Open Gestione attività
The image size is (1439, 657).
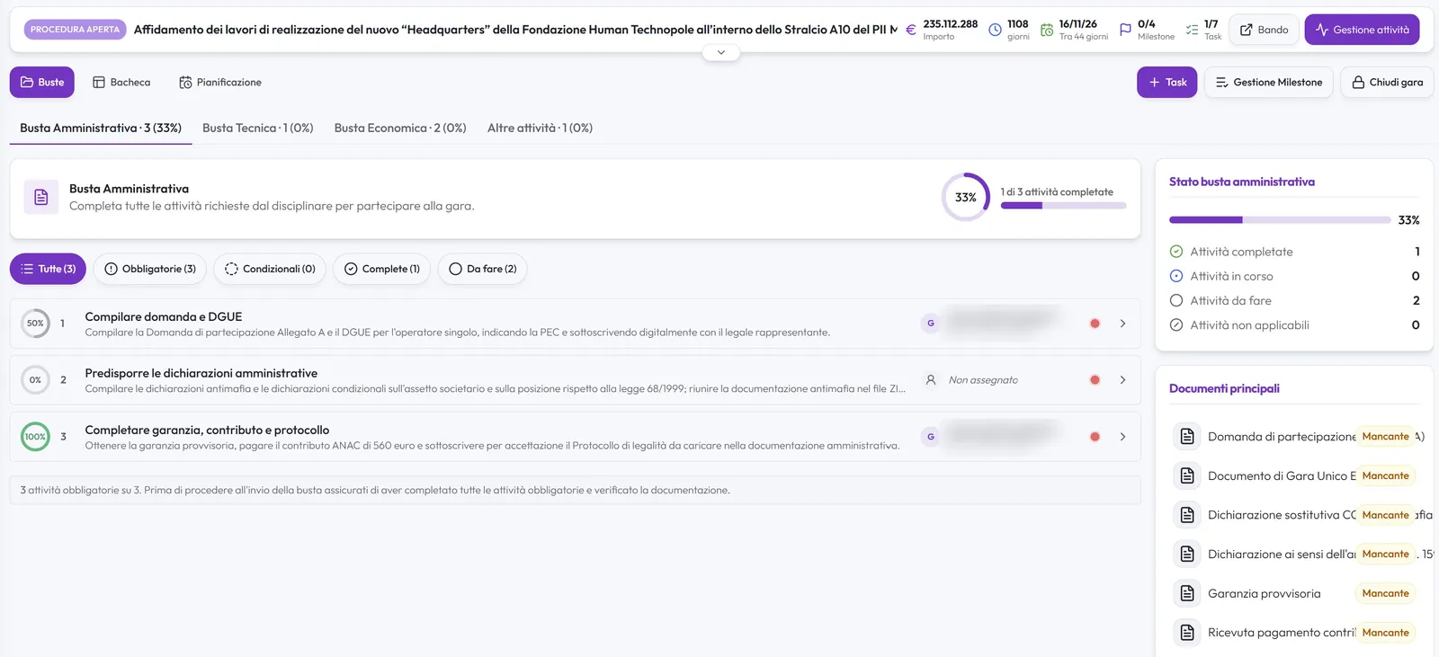coord(1362,30)
